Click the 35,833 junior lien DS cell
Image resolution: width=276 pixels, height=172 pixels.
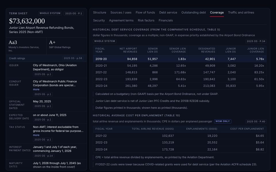pyautogui.click(x=231, y=86)
